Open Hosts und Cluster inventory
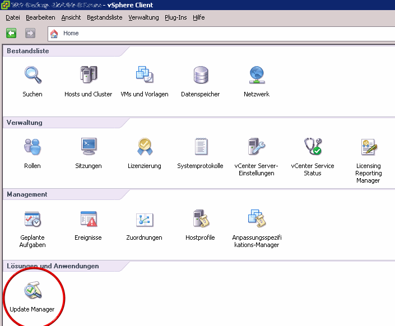 89,75
